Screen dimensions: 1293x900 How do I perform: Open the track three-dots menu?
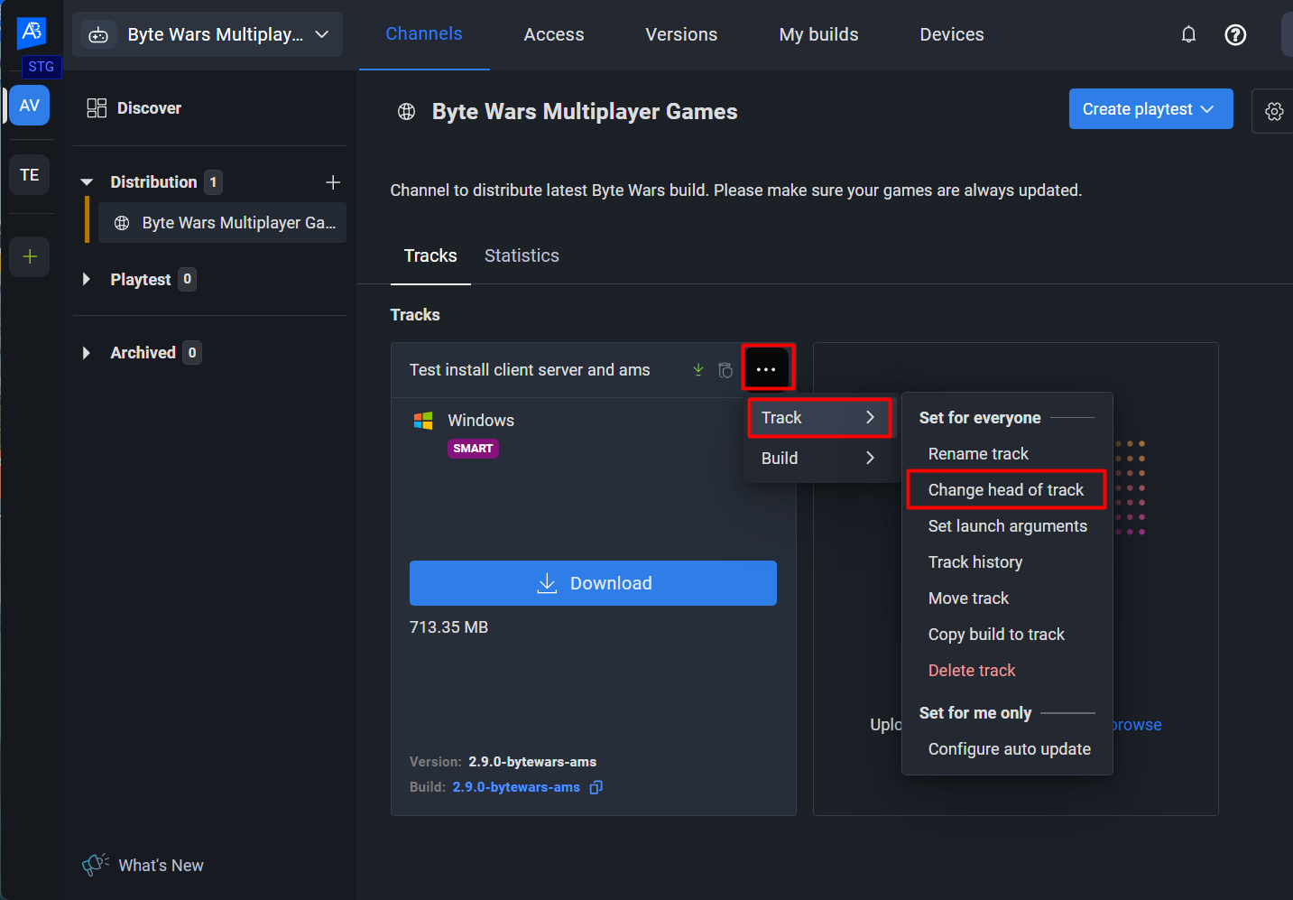click(766, 369)
